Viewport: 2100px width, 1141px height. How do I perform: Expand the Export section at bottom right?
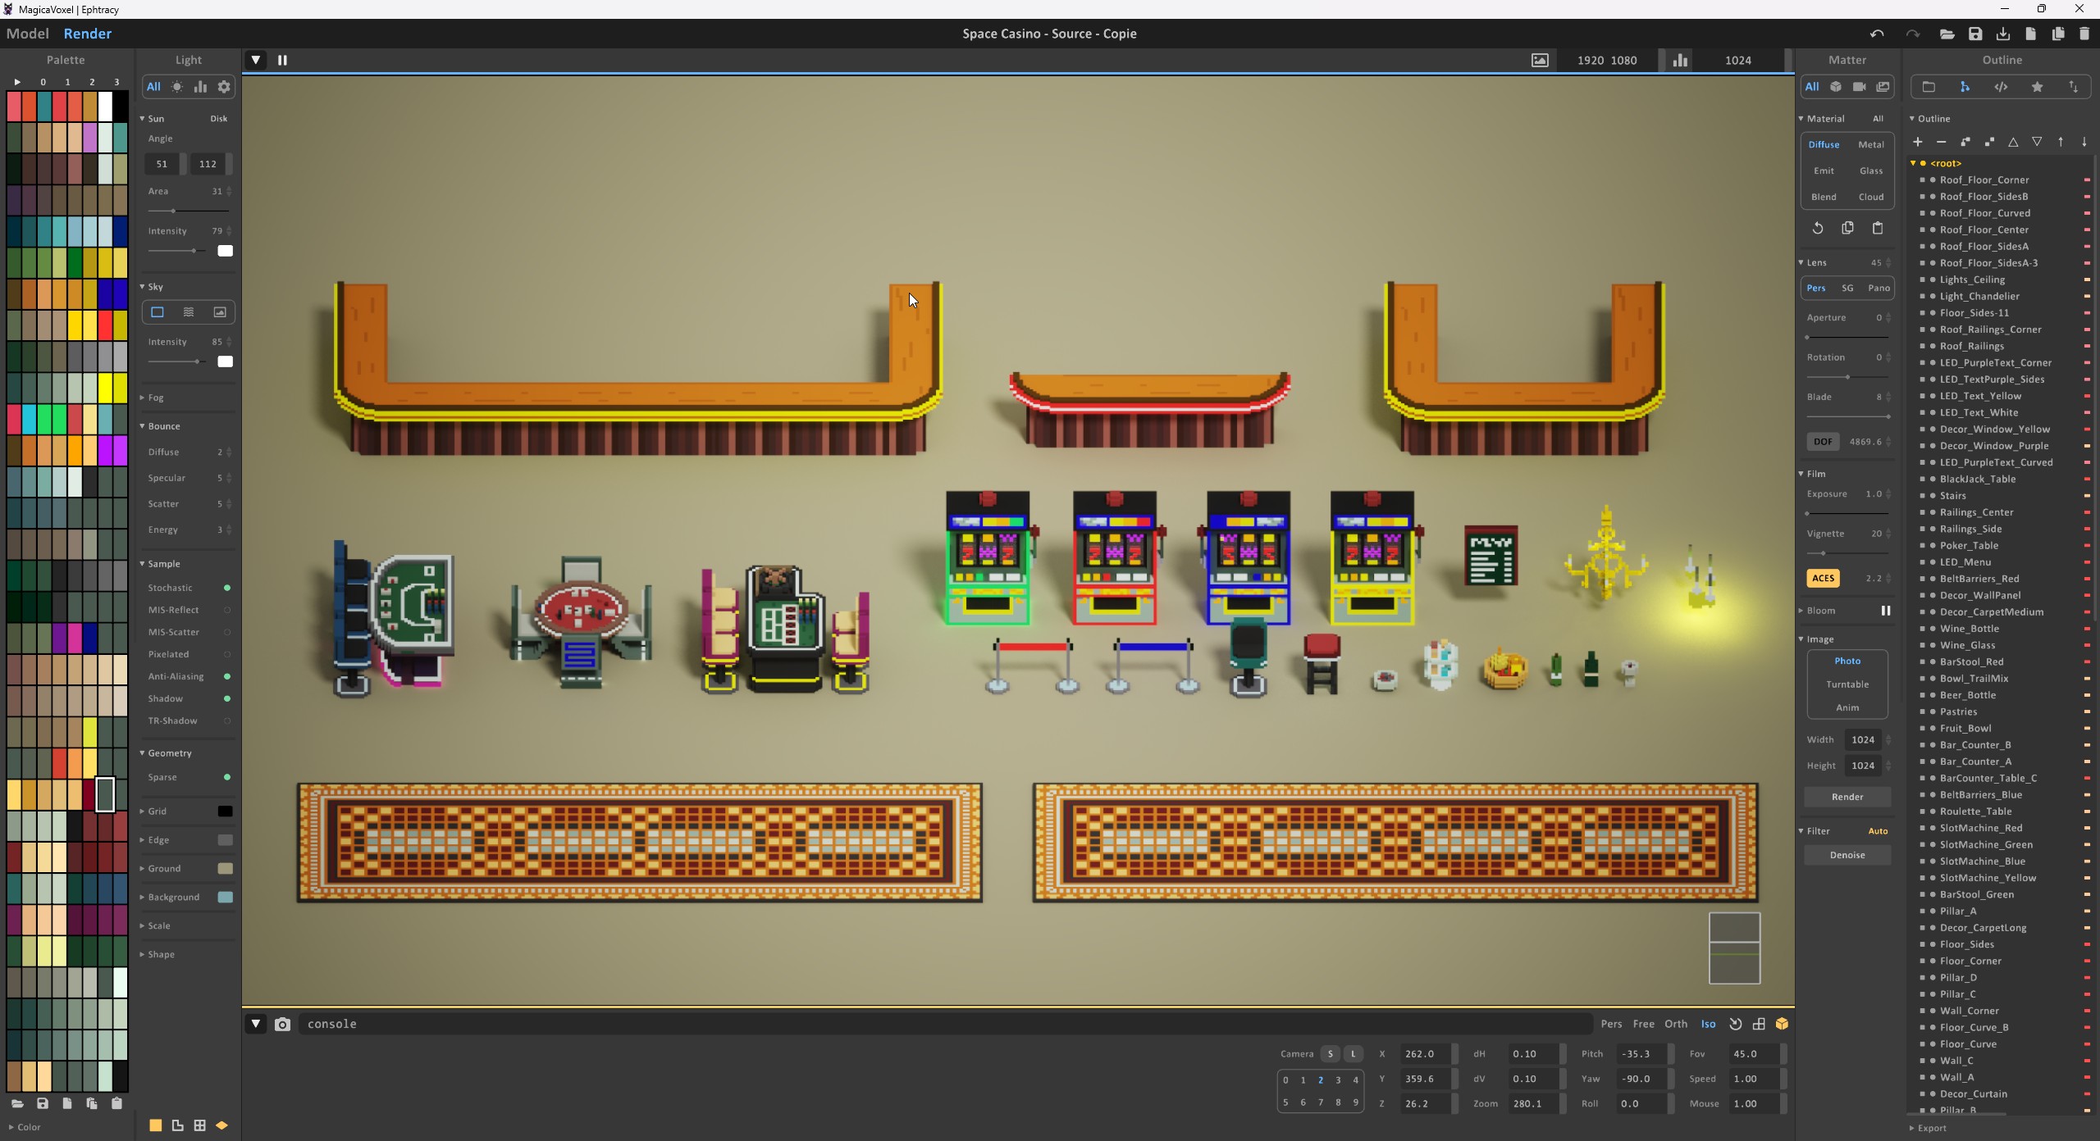(1931, 1128)
